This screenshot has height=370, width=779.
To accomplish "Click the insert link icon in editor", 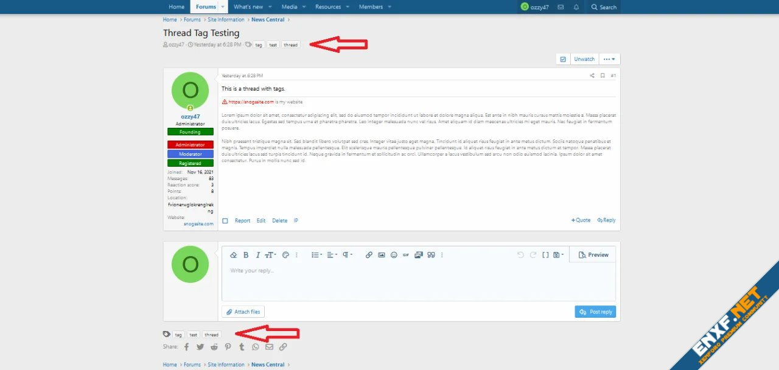I will 369,255.
